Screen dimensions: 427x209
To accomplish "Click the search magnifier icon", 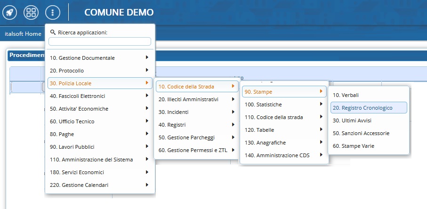I will (x=53, y=32).
